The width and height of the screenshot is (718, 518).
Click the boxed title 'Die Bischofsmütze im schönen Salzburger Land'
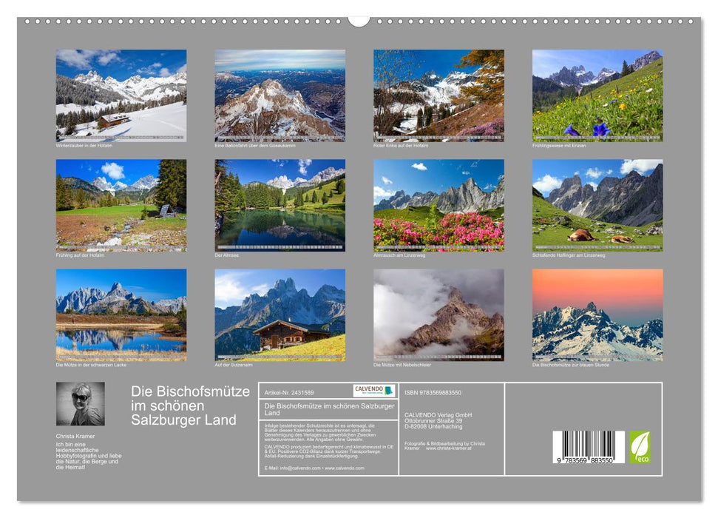(x=329, y=409)
